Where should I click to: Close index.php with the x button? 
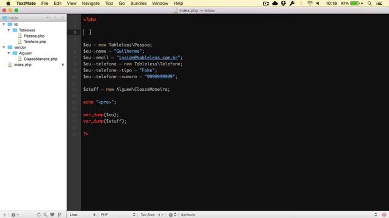point(63,65)
